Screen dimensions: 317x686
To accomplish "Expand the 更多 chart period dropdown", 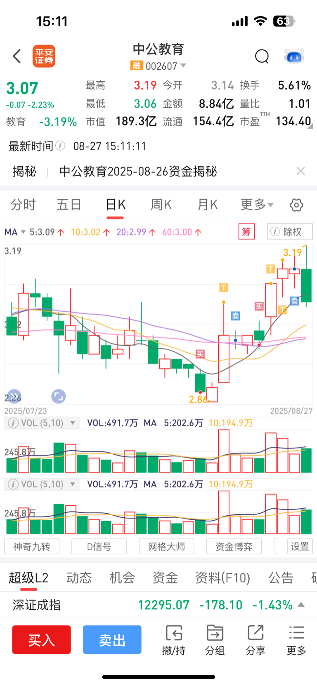I will pos(257,205).
